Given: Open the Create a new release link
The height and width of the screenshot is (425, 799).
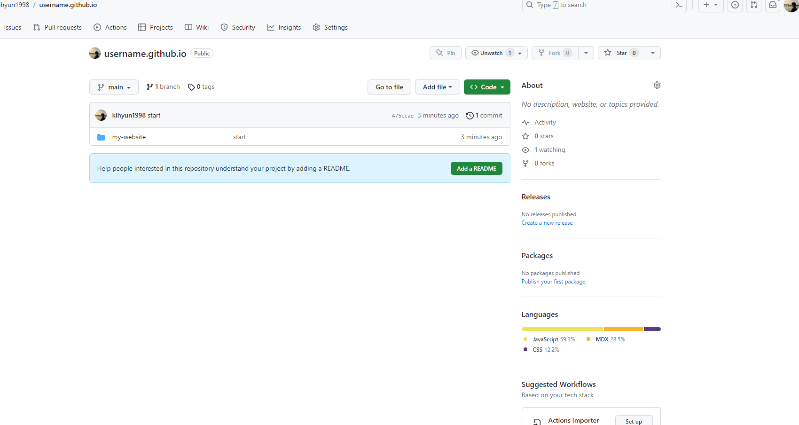Looking at the screenshot, I should 547,223.
